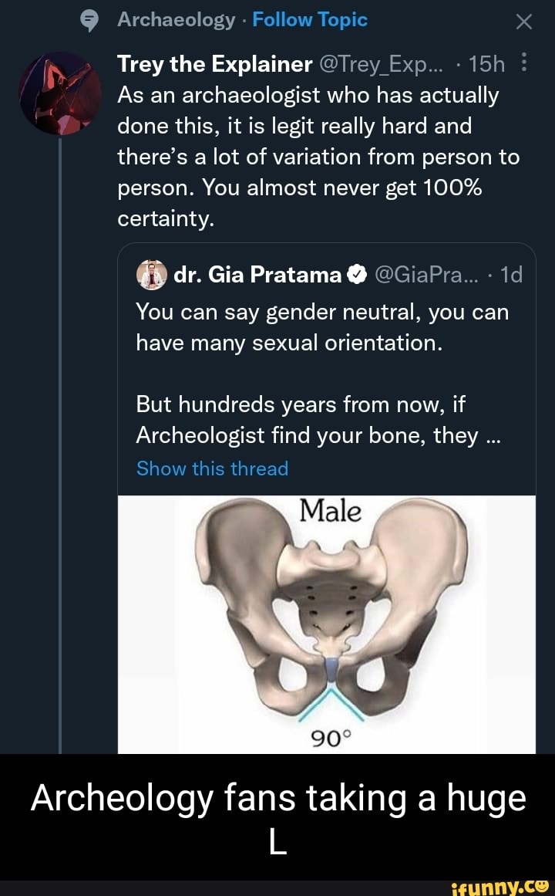
Task: Click the dr. Gia Pratama name
Action: coord(257,275)
